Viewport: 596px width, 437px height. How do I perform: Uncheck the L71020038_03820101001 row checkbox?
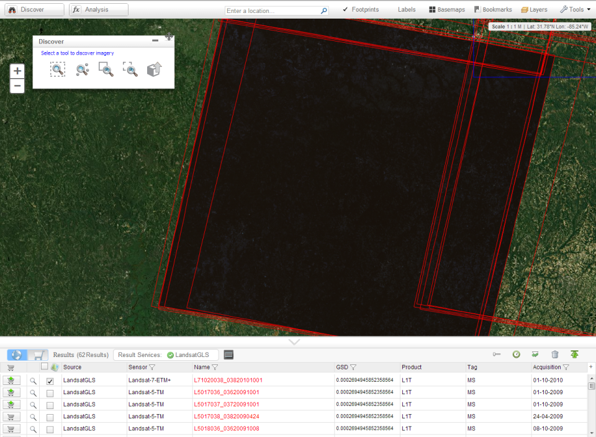click(50, 381)
